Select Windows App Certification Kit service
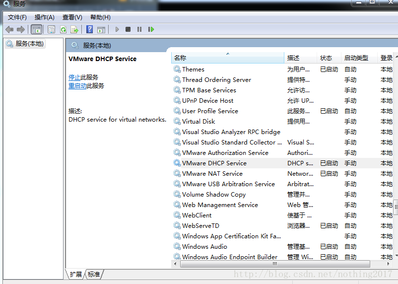This screenshot has width=398, height=284. tap(282, 236)
